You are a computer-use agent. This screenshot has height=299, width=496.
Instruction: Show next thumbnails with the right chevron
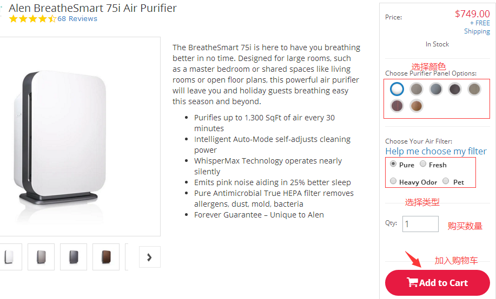click(149, 257)
